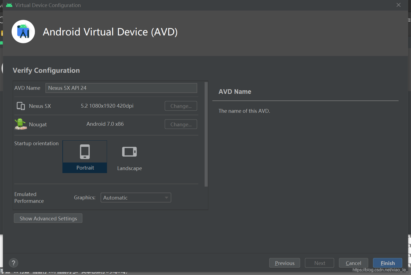This screenshot has height=275, width=411.
Task: Click the Nexus 5X device icon
Action: (x=21, y=106)
